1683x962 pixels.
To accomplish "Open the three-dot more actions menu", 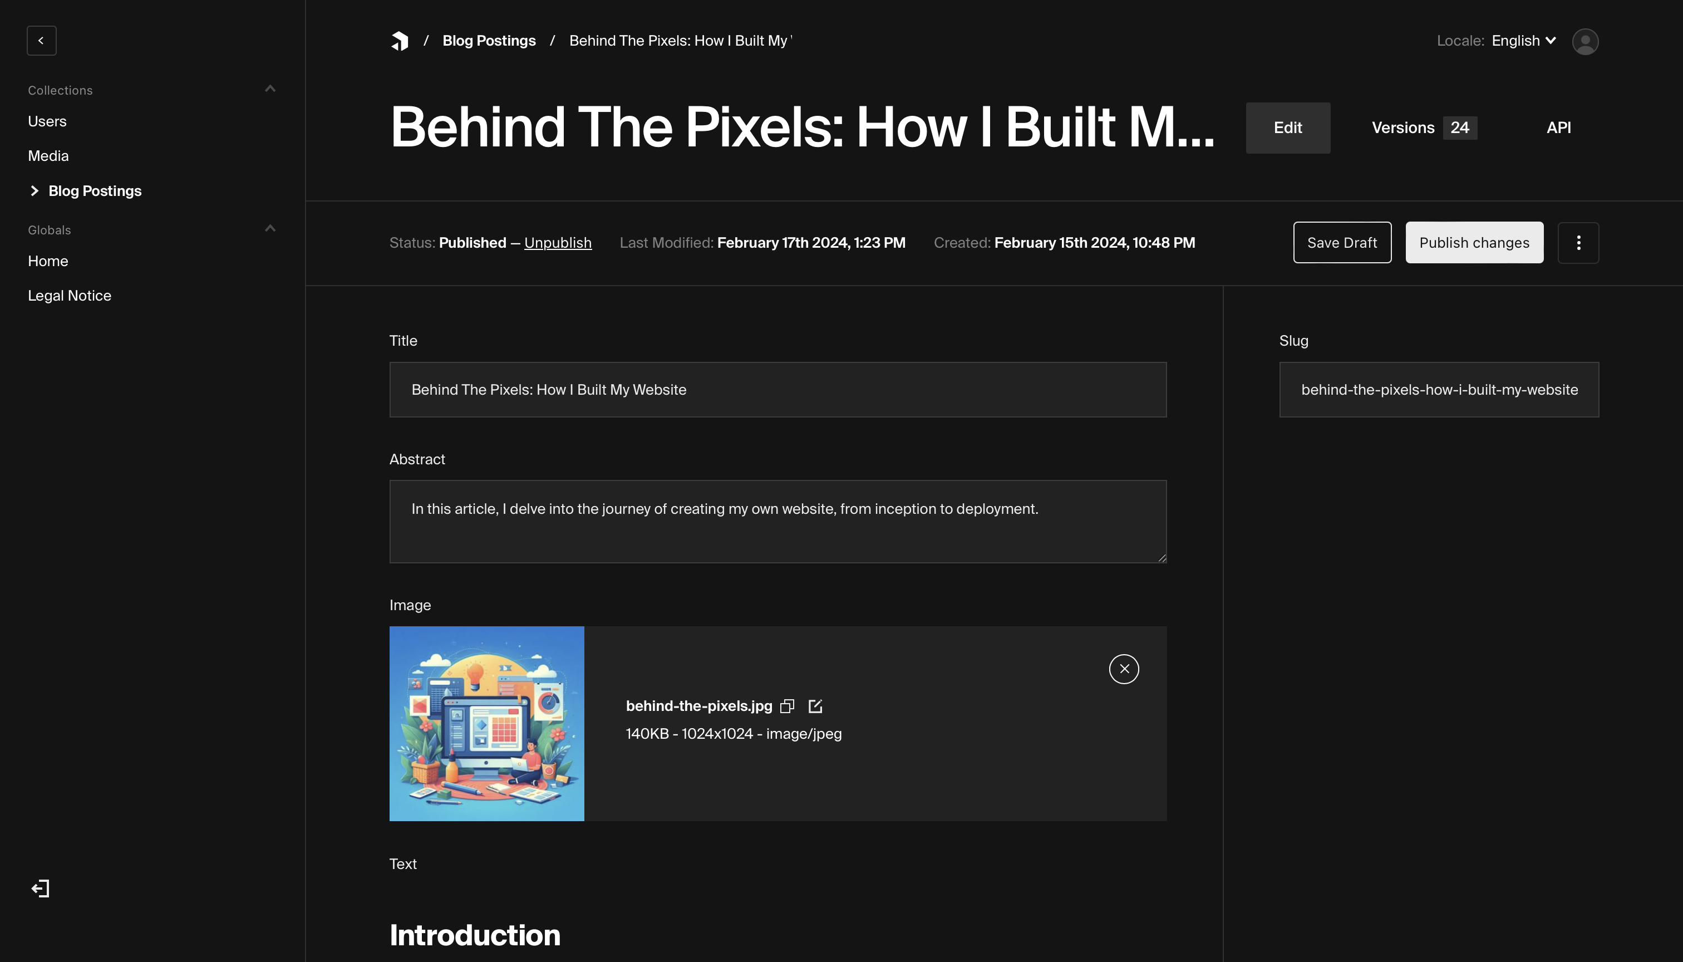I will click(x=1578, y=243).
